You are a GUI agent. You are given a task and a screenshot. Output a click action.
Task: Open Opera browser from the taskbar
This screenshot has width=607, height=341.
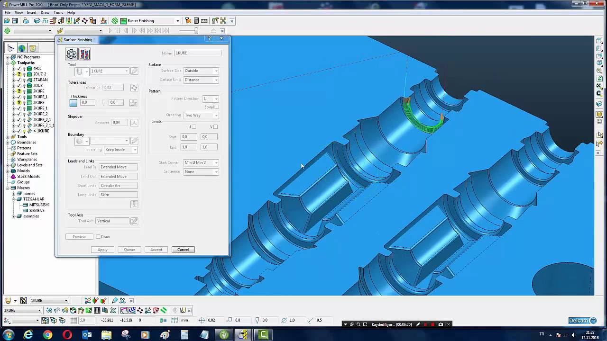(x=67, y=335)
